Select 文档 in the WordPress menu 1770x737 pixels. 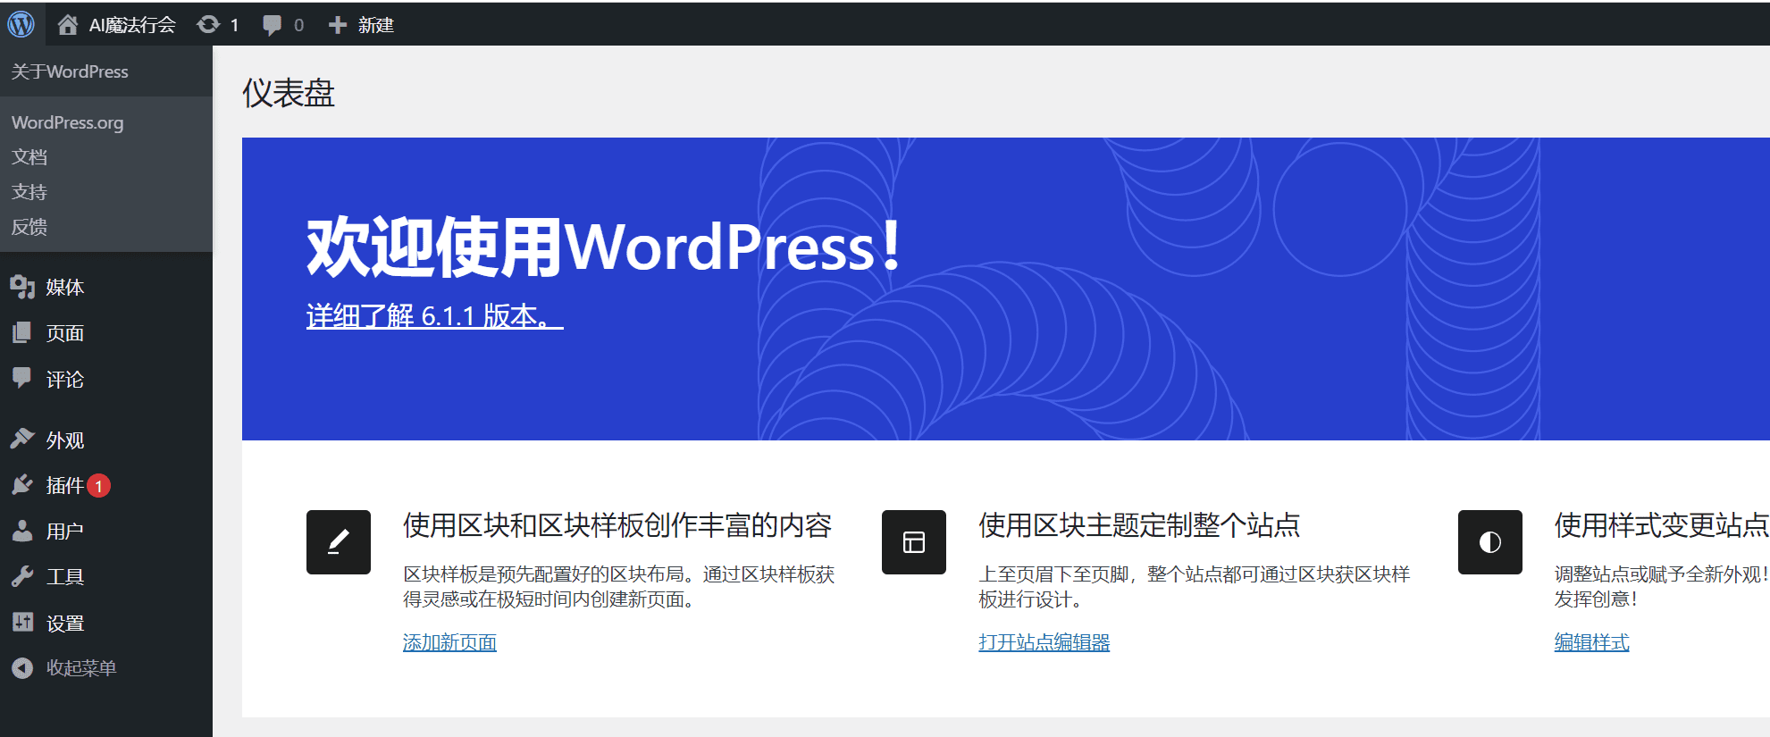[29, 157]
